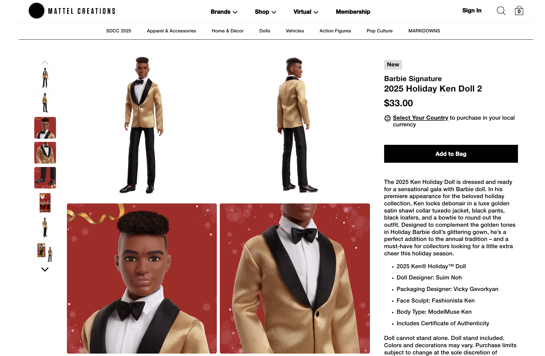This screenshot has width=545, height=356.
Task: Click the Mattel Creations round logo
Action: (36, 11)
